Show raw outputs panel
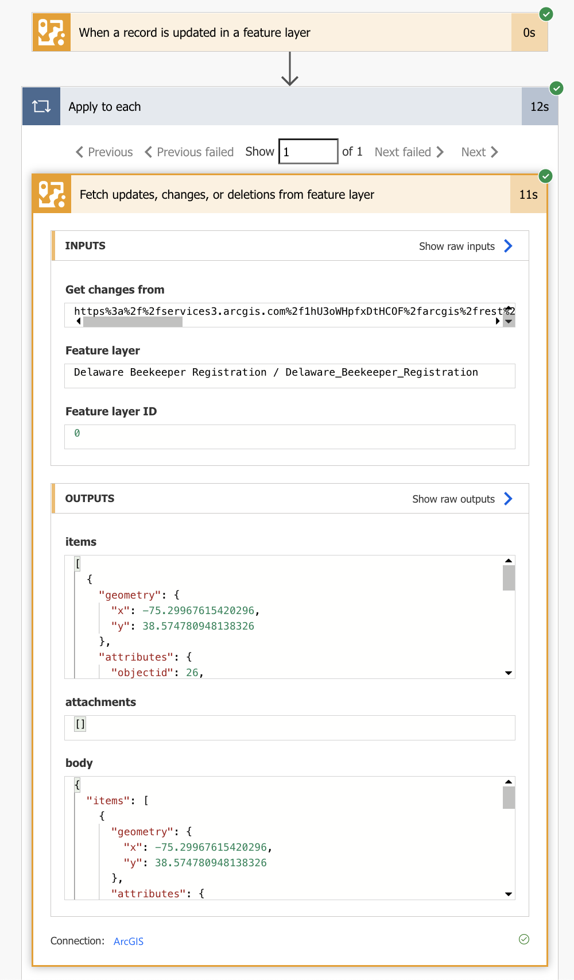574x980 pixels. 508,499
